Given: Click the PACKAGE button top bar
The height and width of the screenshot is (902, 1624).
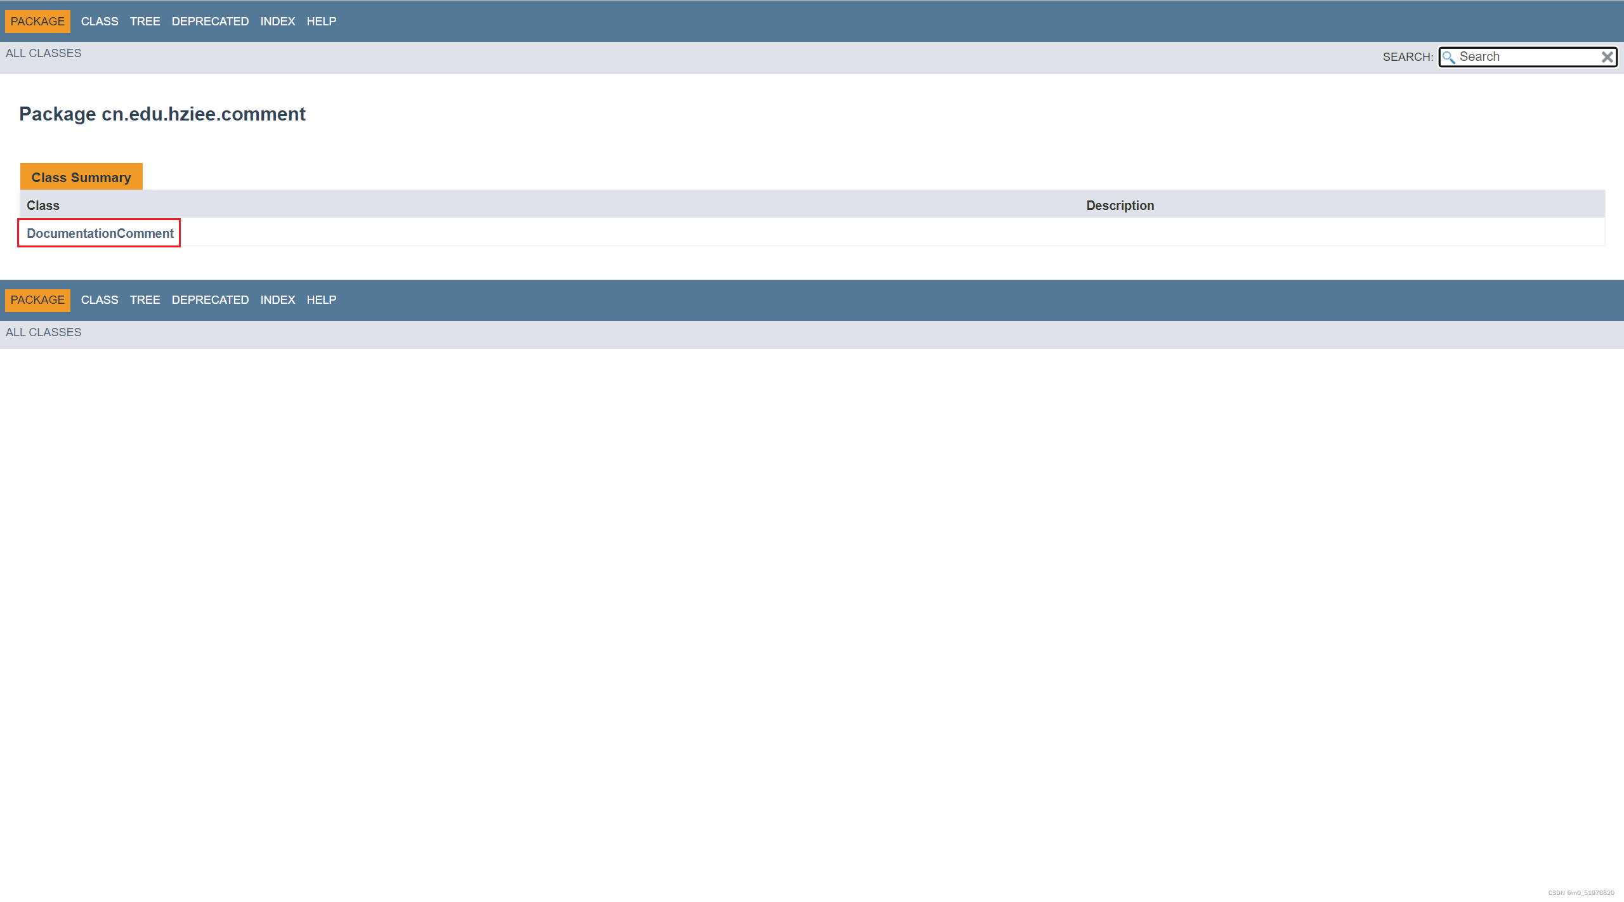Looking at the screenshot, I should tap(38, 21).
